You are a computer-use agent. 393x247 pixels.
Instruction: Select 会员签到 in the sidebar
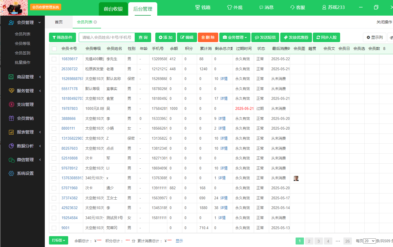click(x=23, y=53)
